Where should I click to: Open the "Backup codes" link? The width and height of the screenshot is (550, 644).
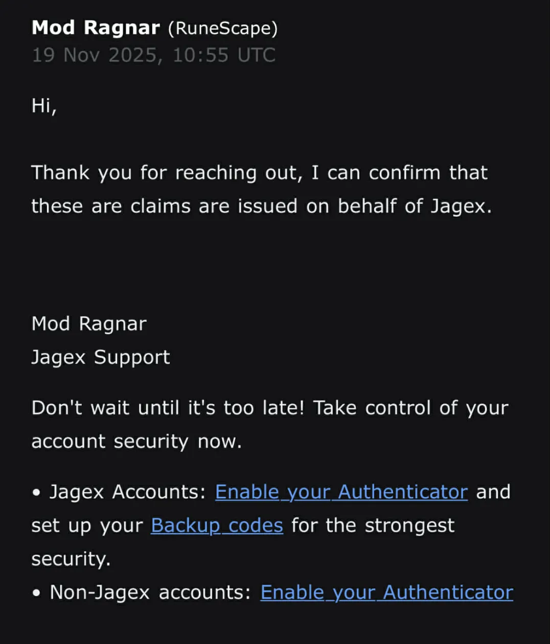click(217, 525)
